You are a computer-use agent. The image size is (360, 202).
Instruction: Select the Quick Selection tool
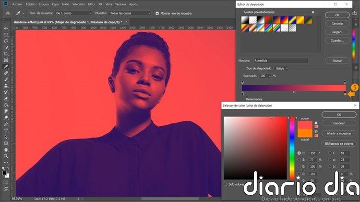(x=6, y=48)
